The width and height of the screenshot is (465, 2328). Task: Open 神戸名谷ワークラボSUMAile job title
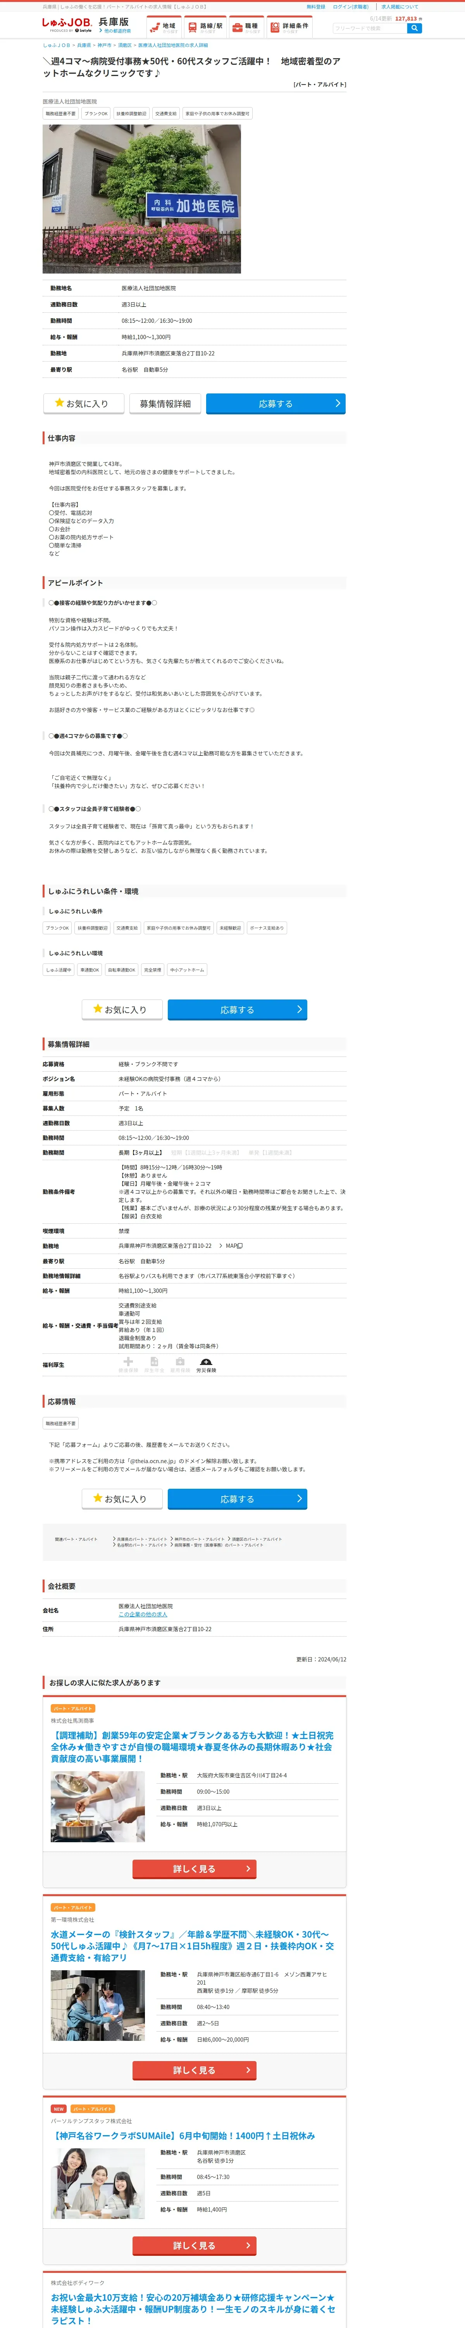[183, 2136]
